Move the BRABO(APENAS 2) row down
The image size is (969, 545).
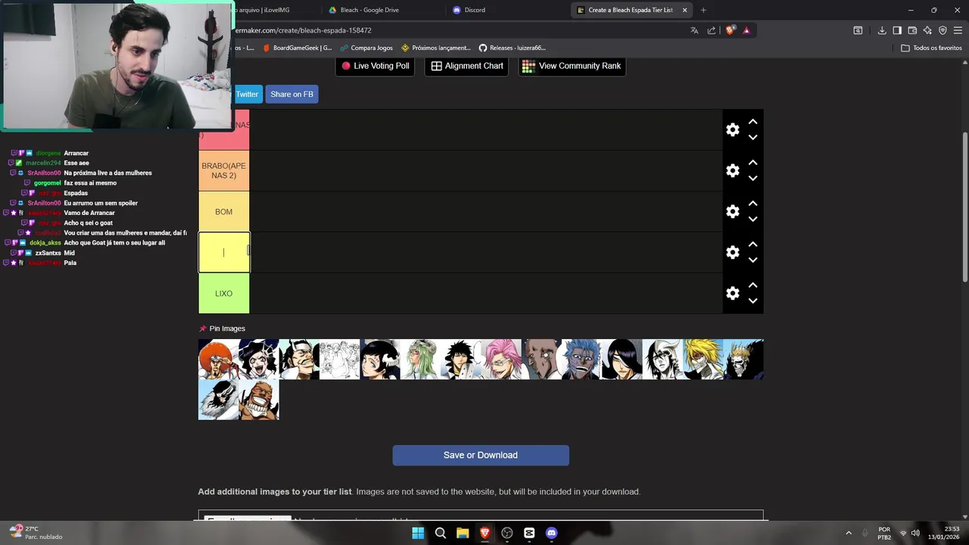point(752,179)
